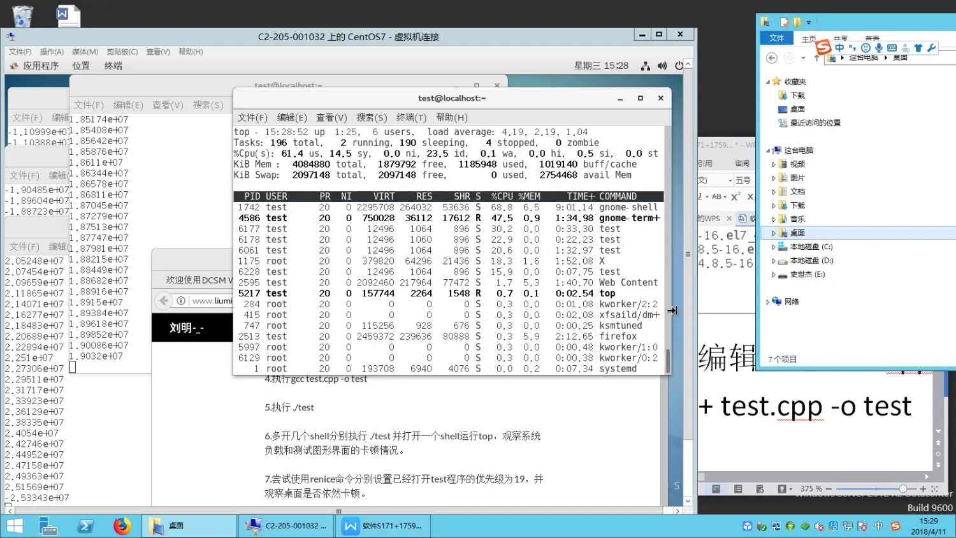
Task: Expand the 视频 folder node
Action: pyautogui.click(x=774, y=164)
